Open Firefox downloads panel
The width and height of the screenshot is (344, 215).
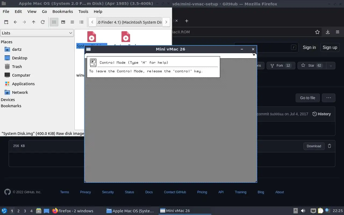coord(328,32)
